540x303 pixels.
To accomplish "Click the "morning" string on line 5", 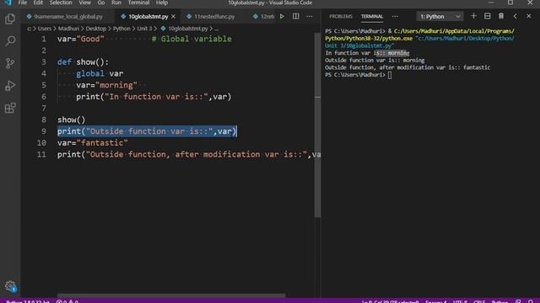I will [x=116, y=85].
